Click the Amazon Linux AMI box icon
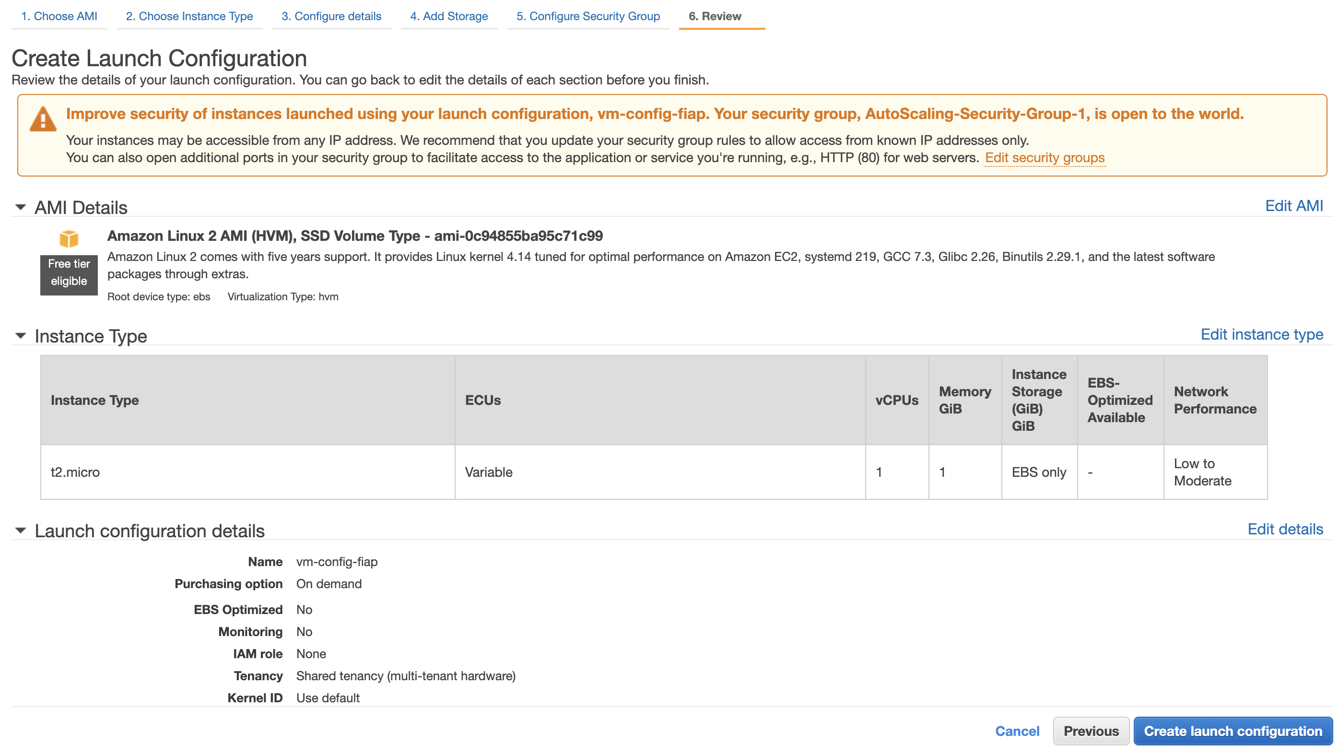Viewport: 1339px width, 756px height. (x=69, y=239)
